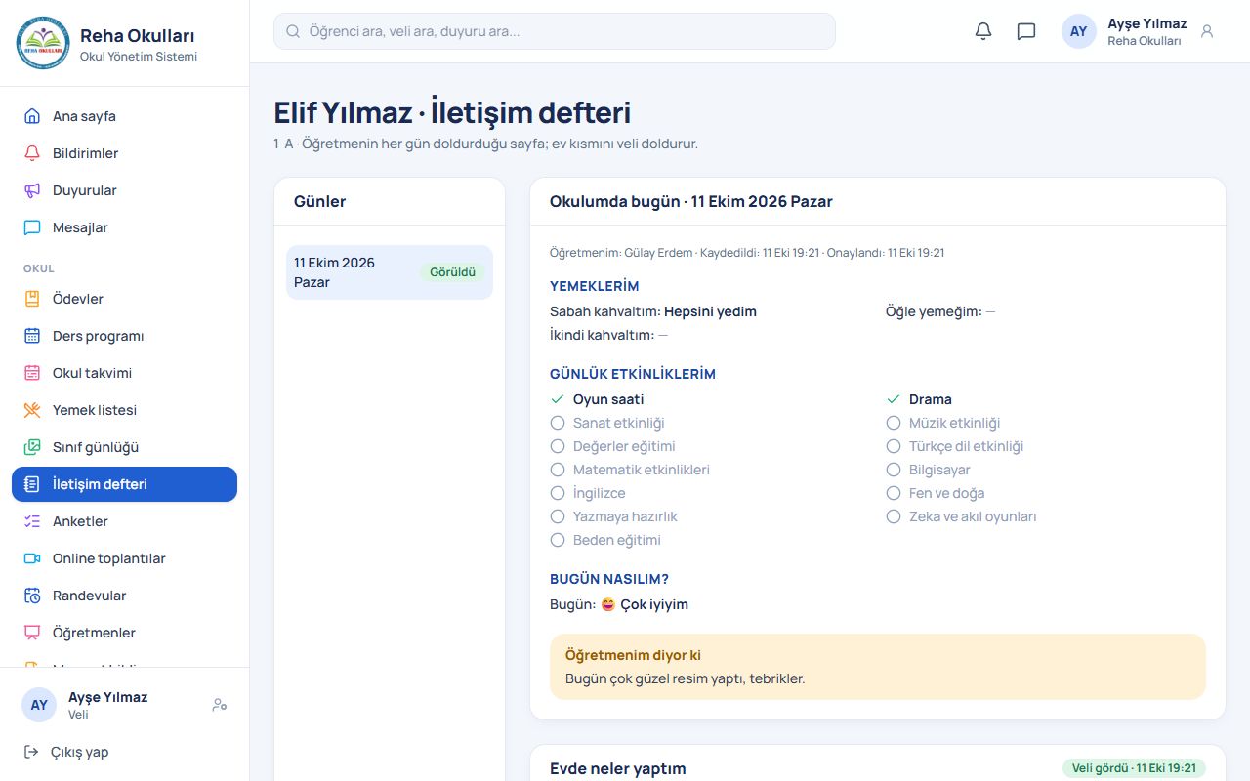Click the Görüldü status badge
The width and height of the screenshot is (1250, 781).
(453, 272)
